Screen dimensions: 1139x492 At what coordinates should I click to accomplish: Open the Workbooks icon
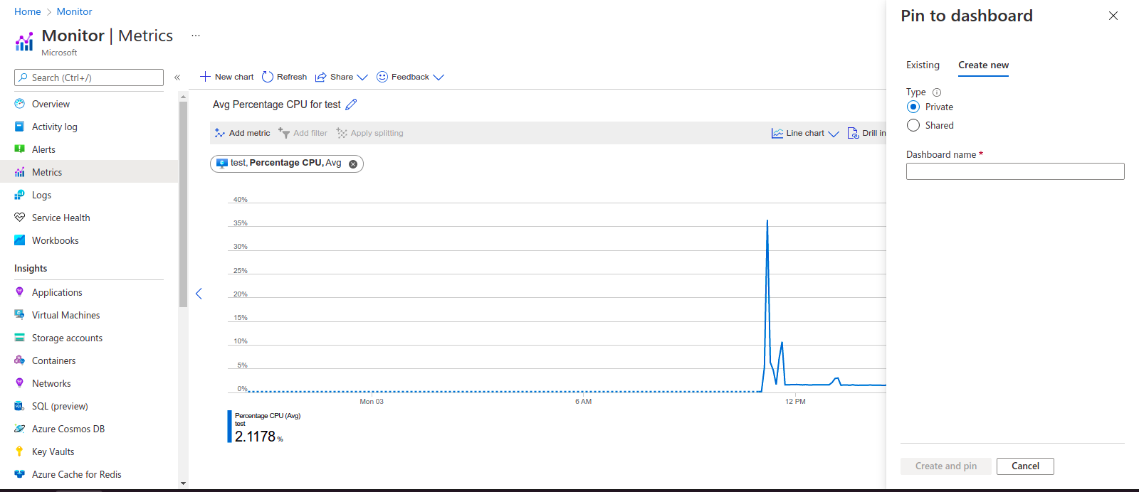20,240
